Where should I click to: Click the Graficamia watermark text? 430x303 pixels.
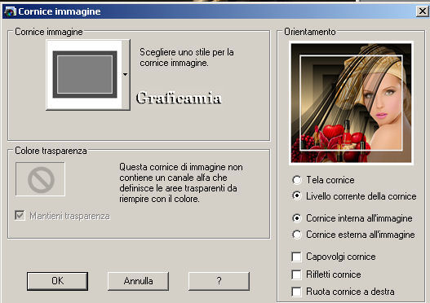click(x=179, y=98)
